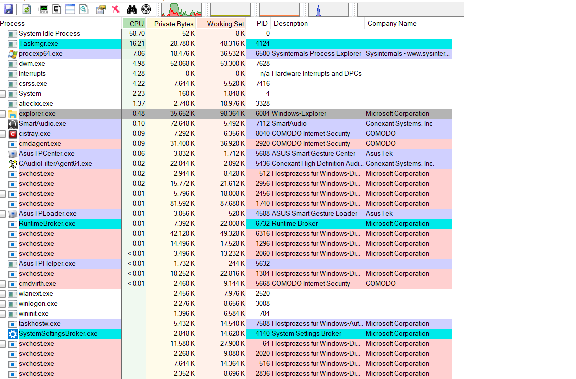The width and height of the screenshot is (576, 379).
Task: Select the atieclxx.exe process row
Action: coord(226,104)
